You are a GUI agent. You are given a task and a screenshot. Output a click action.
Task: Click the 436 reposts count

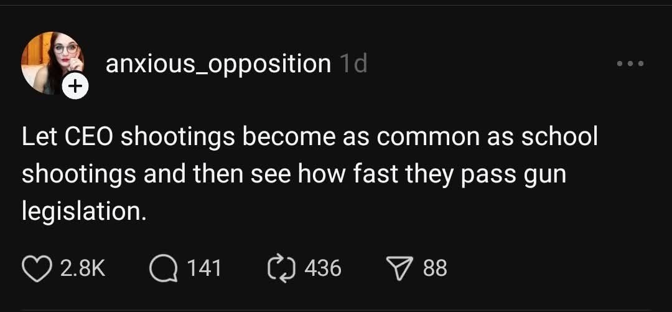coord(323,268)
